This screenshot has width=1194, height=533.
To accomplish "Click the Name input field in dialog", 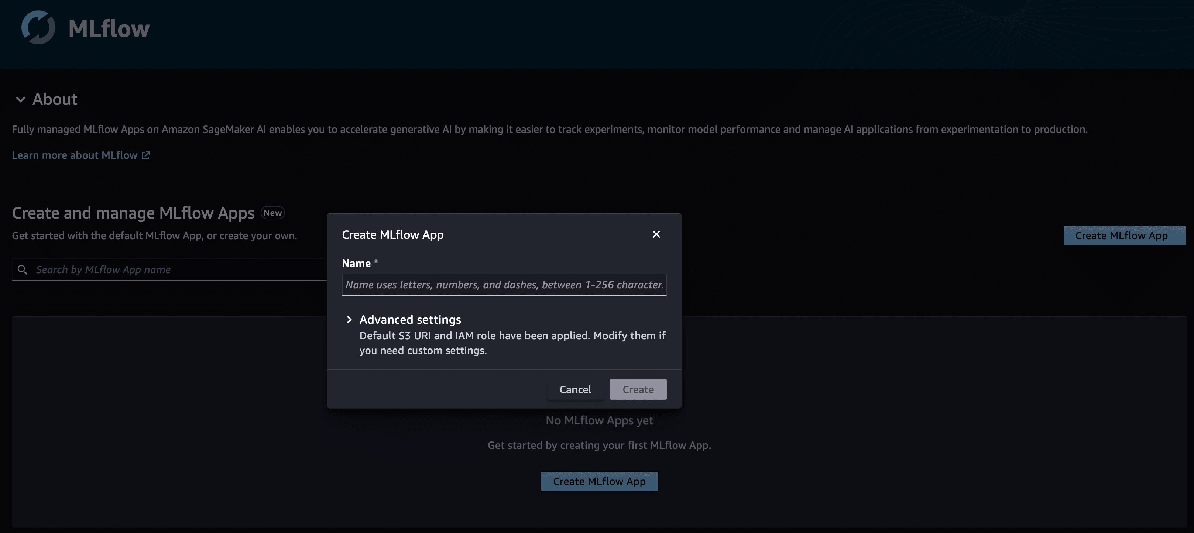I will 504,285.
